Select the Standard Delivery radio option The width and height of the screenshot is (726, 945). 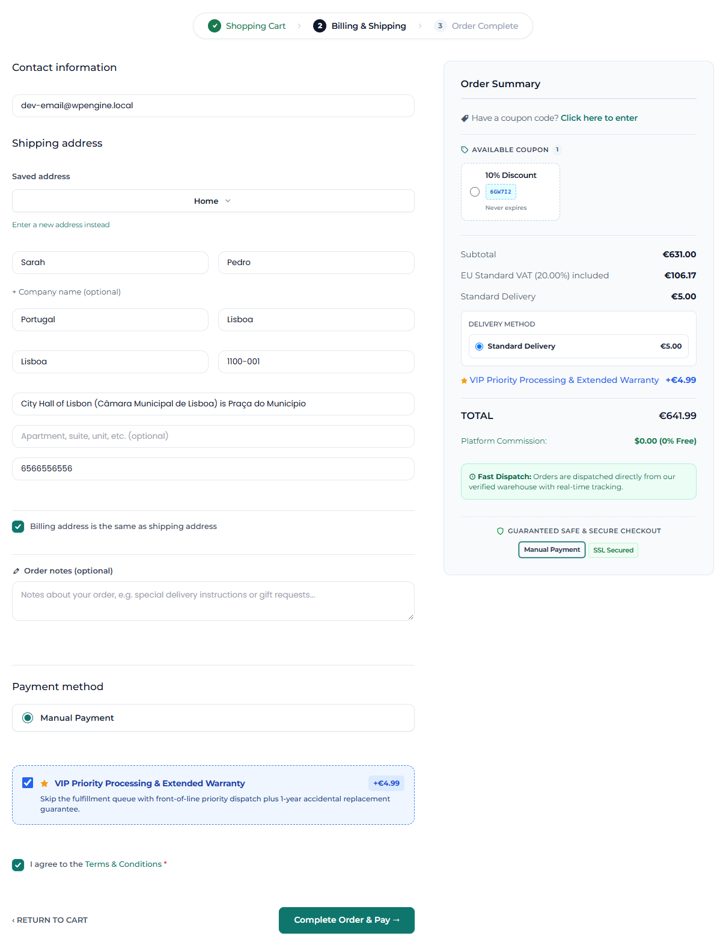[480, 346]
